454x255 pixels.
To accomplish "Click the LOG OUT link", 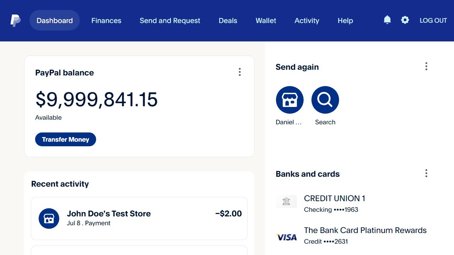I will coord(433,20).
